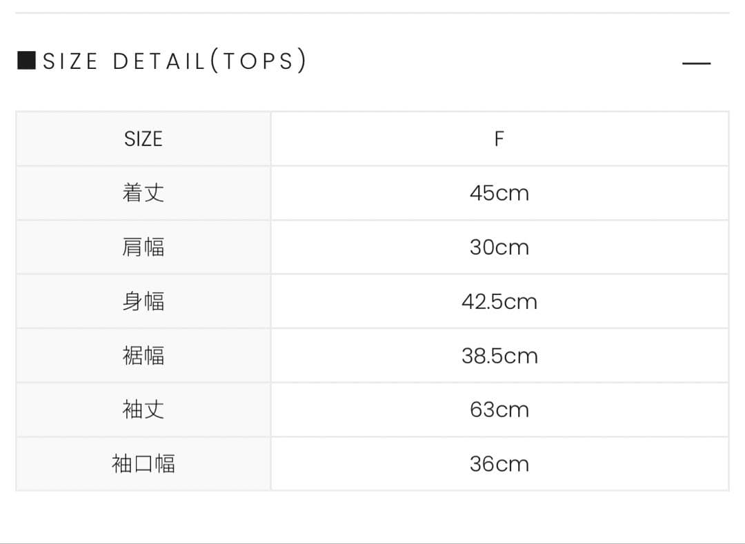Image resolution: width=745 pixels, height=544 pixels.
Task: Select the F size column header
Action: tap(499, 139)
